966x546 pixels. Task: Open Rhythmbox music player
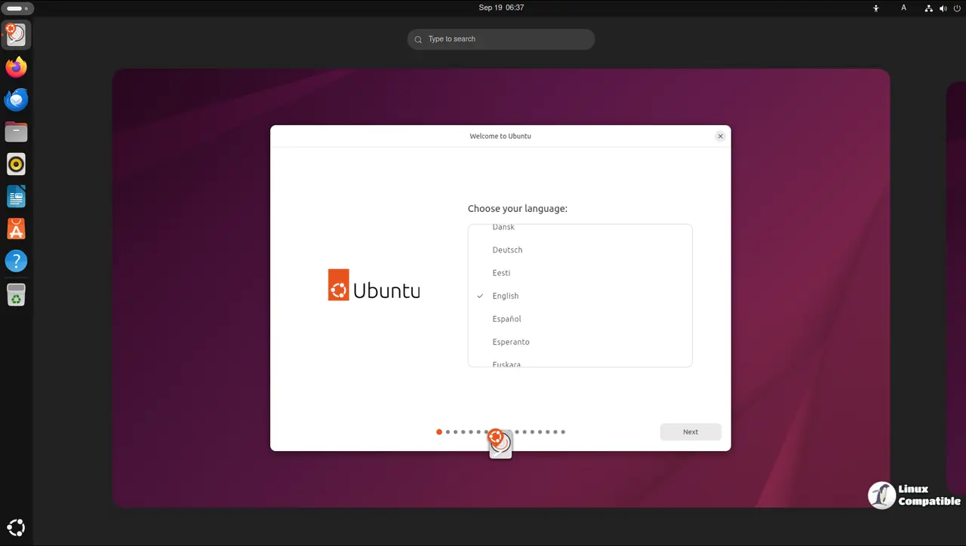[16, 164]
